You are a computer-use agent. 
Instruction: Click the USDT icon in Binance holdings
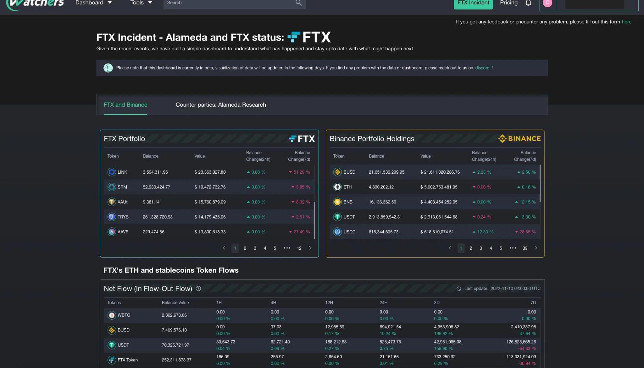tap(337, 217)
